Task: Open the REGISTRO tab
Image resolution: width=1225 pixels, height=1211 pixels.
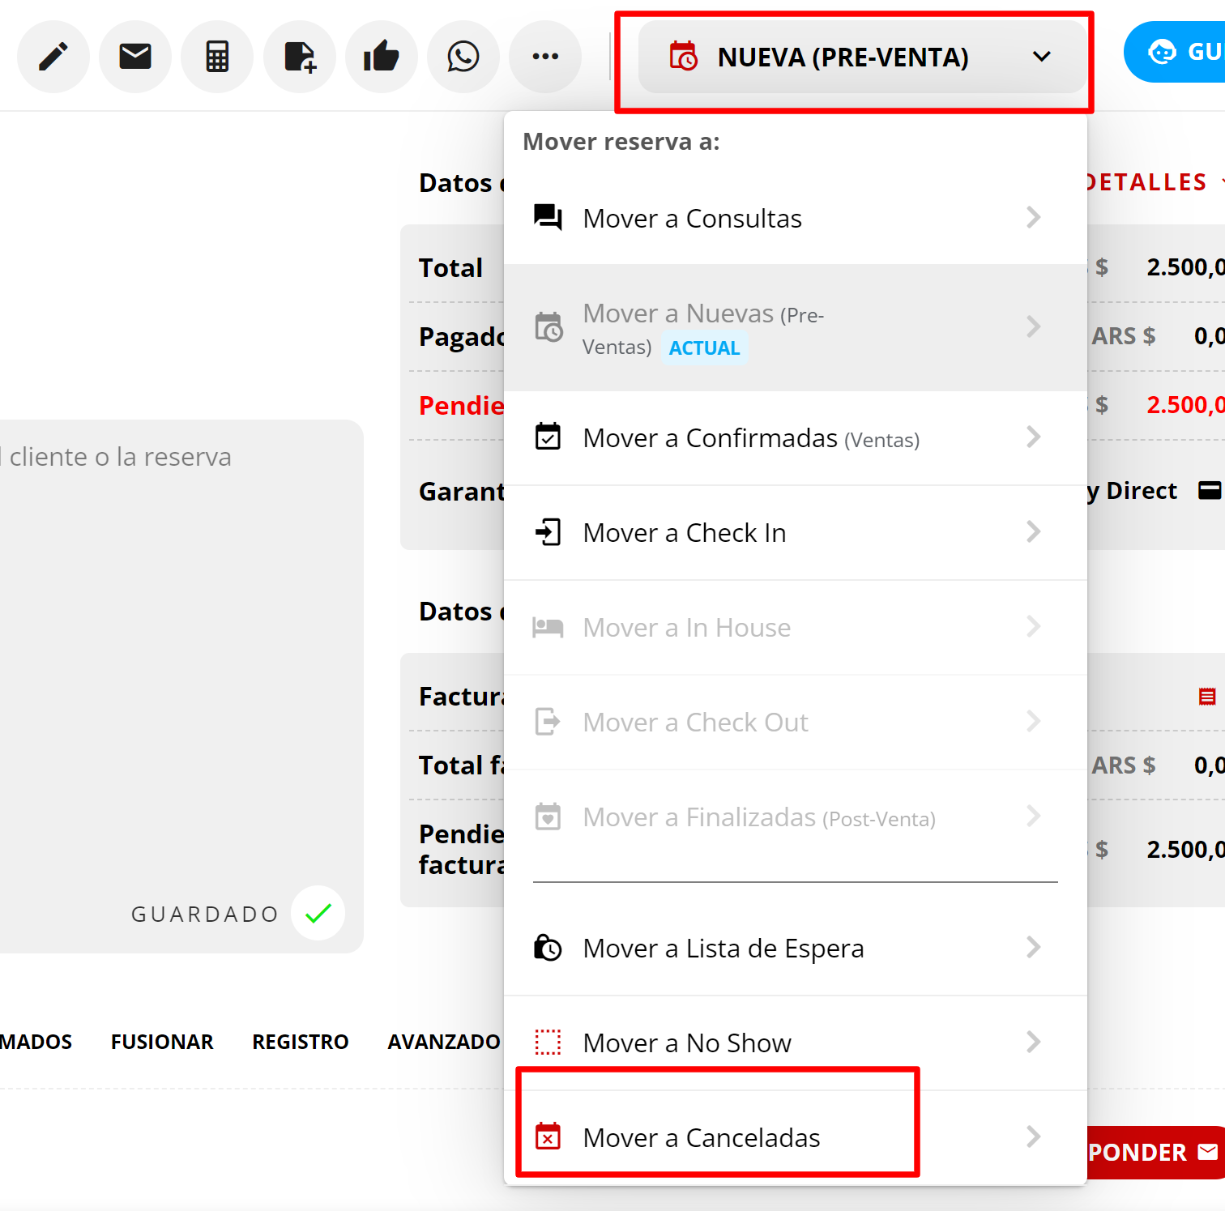Action: coord(300,1042)
